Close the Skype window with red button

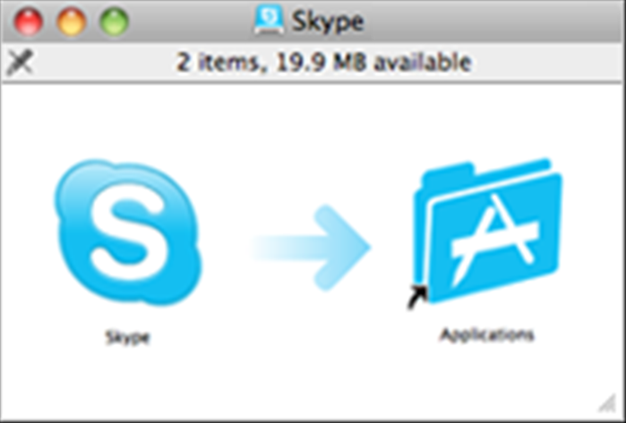coord(29,21)
